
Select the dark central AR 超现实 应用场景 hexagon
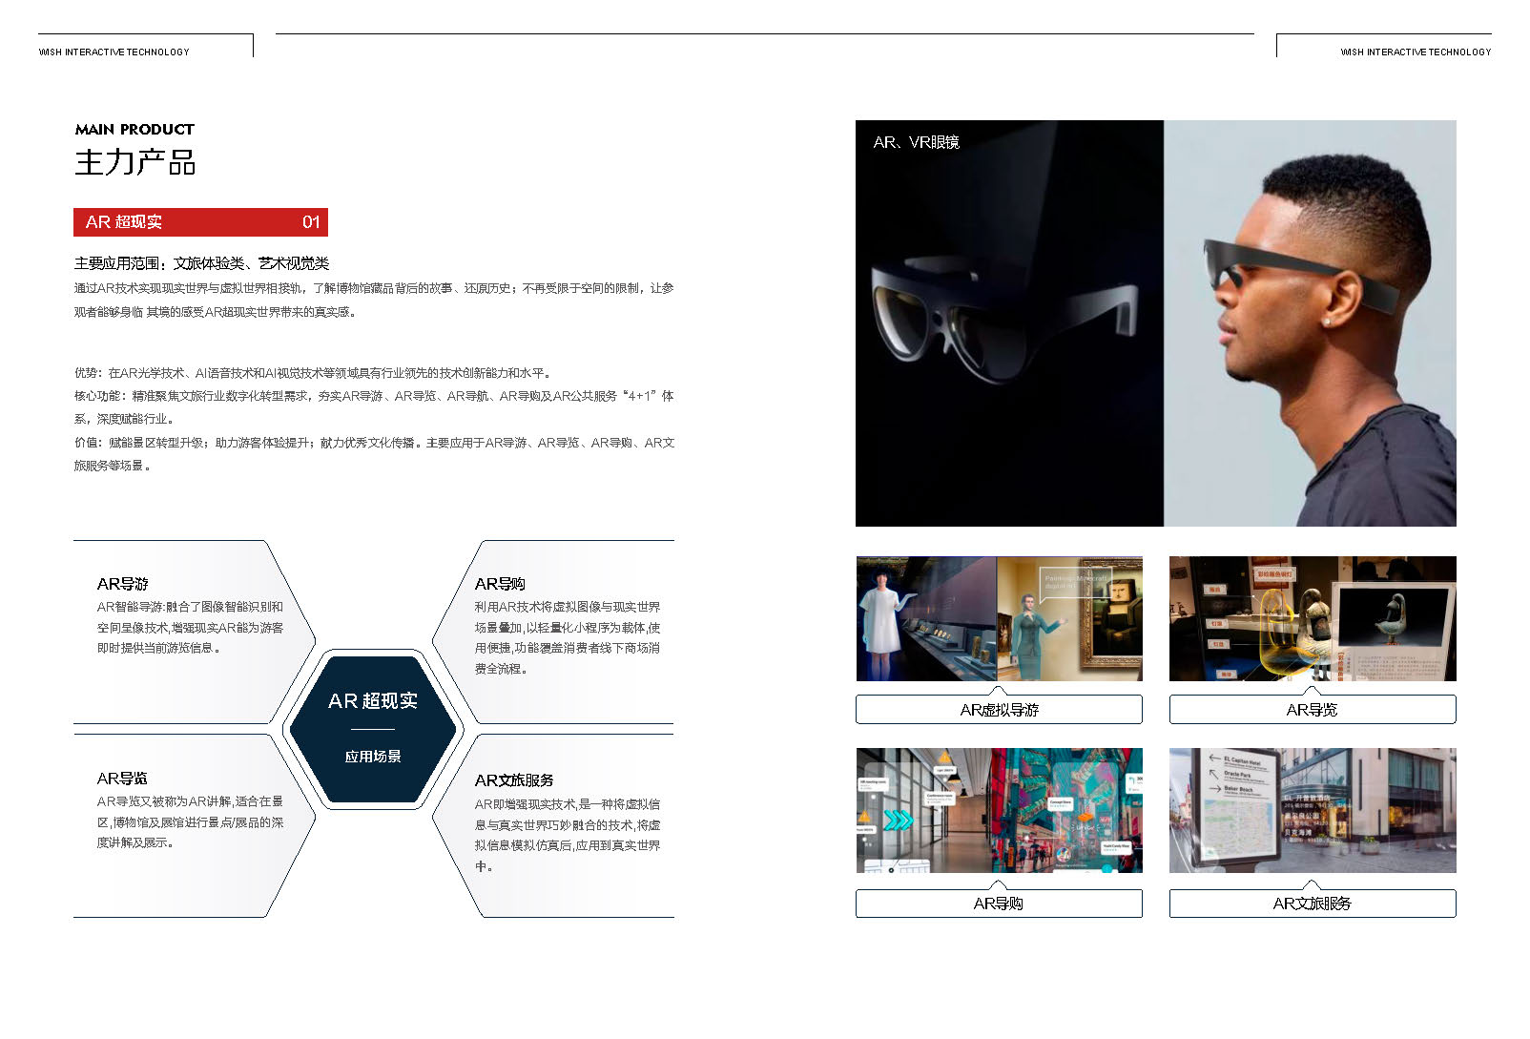(x=373, y=729)
